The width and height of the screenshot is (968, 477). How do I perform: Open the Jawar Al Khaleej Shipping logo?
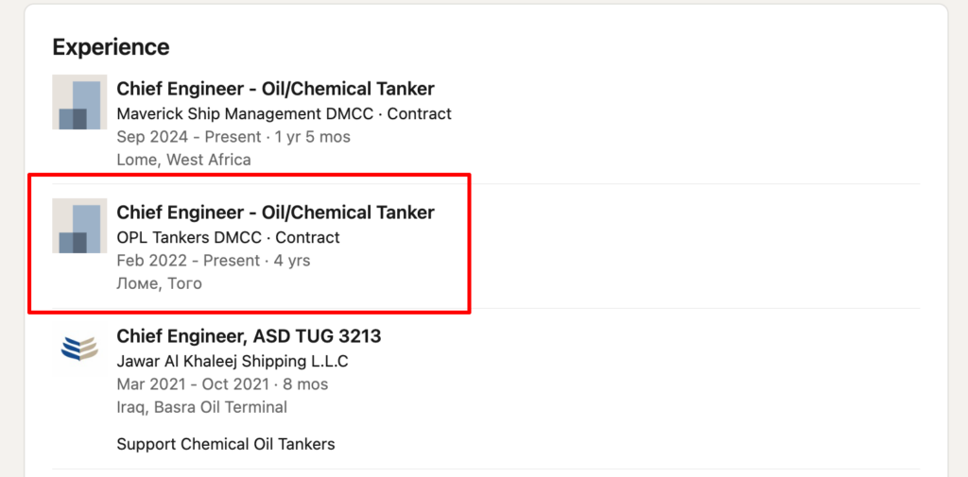(79, 349)
